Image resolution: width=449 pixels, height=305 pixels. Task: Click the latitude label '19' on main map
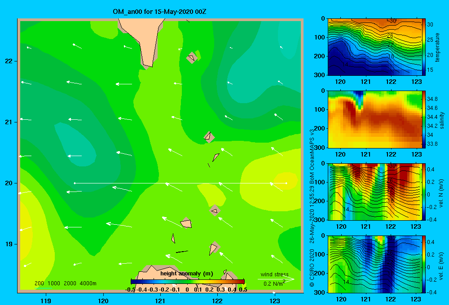(x=9, y=244)
